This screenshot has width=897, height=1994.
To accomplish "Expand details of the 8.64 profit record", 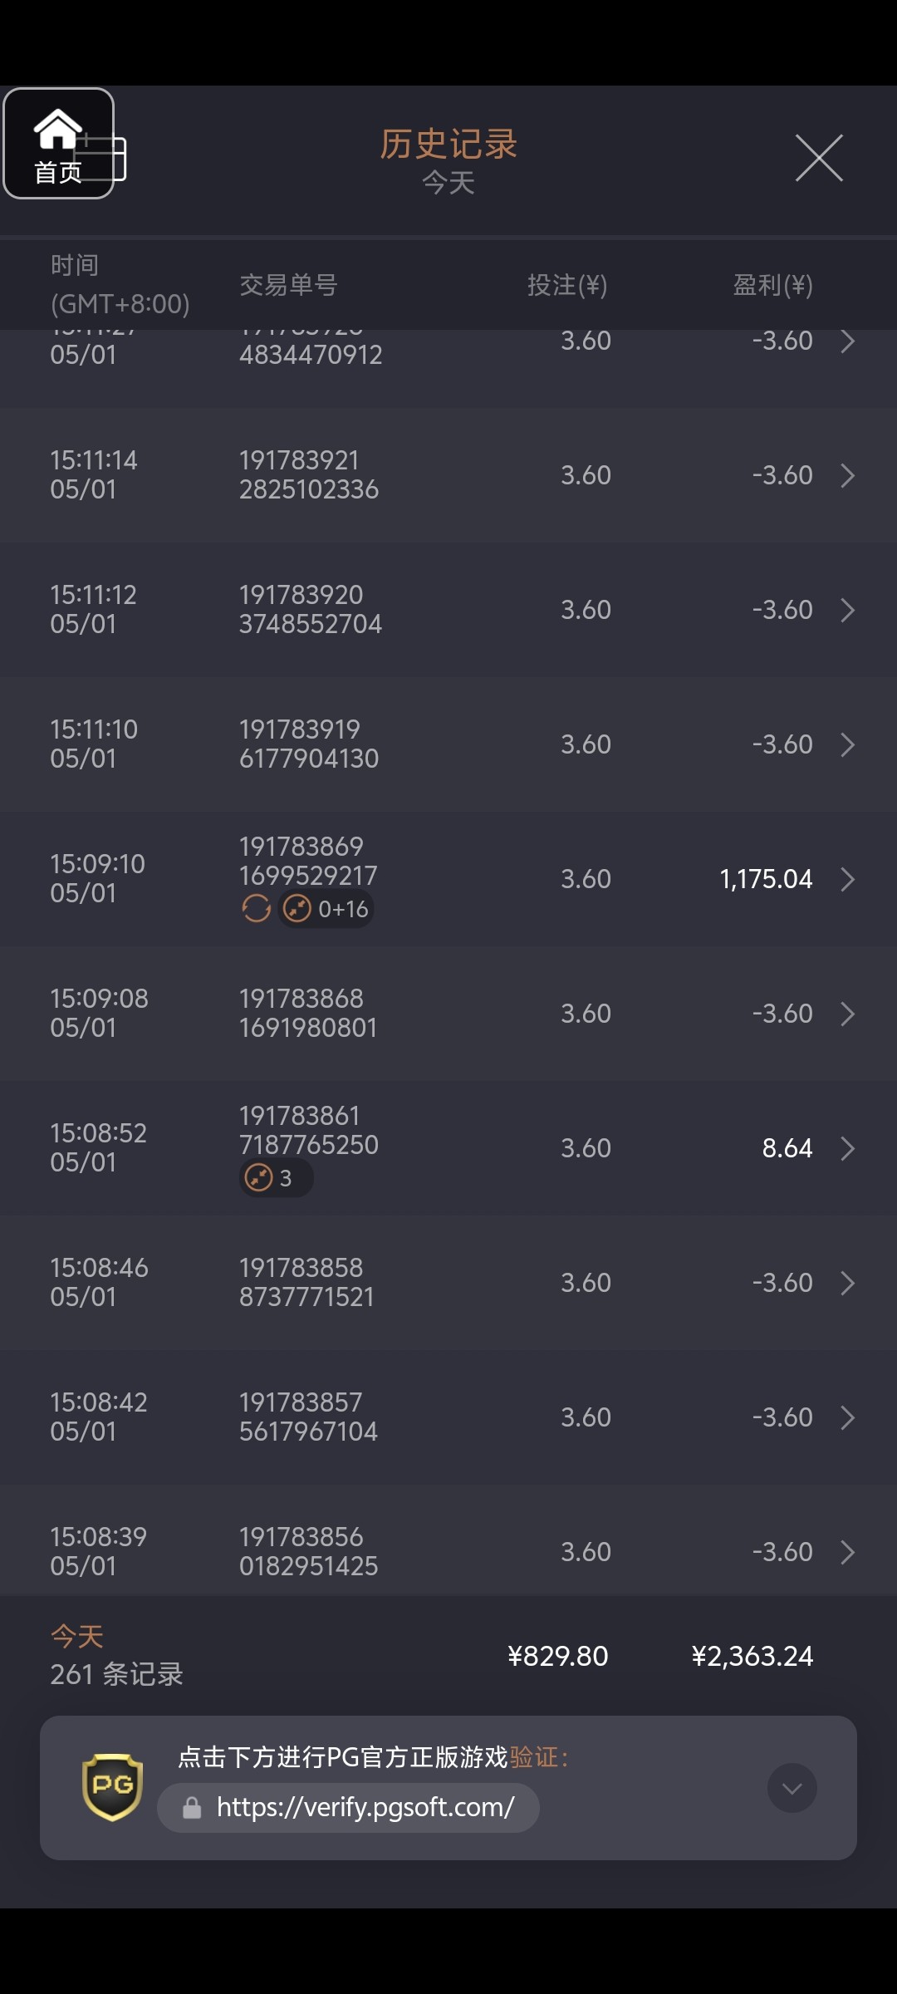I will click(x=847, y=1148).
